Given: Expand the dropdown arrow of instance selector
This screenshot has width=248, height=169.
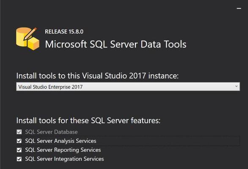Looking at the screenshot, I should pos(237,86).
